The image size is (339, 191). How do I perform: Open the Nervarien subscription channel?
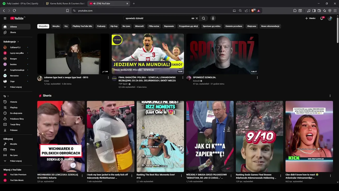[16, 76]
